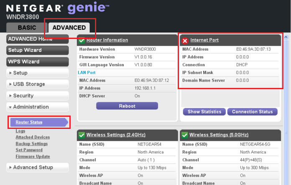Image resolution: width=291 pixels, height=185 pixels.
Task: Launch the Setup Wizard
Action: click(x=38, y=50)
